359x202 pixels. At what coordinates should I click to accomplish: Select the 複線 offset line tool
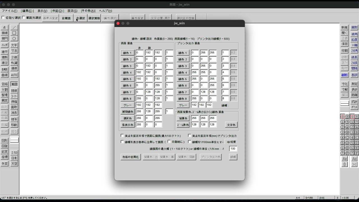[x=14, y=91]
